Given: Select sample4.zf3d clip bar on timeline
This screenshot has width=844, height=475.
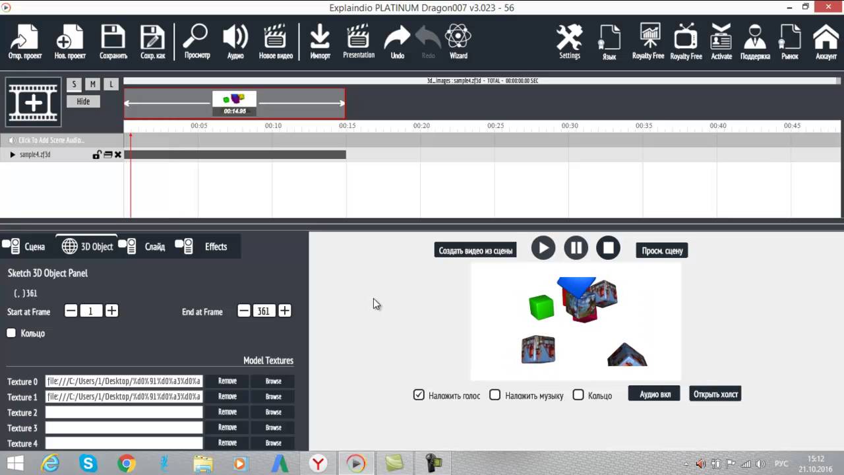Looking at the screenshot, I should pos(235,155).
